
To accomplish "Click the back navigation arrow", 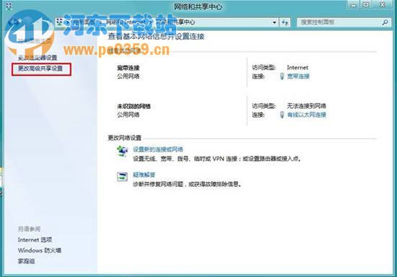I will [x=13, y=22].
